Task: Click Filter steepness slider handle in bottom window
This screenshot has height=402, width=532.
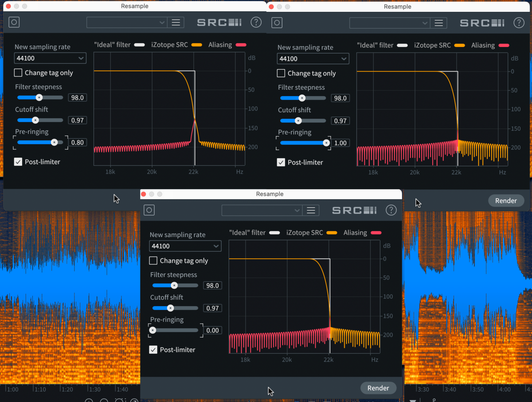Action: coord(174,285)
